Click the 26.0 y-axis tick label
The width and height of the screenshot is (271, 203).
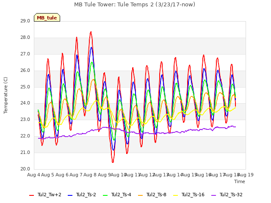coord(25,71)
